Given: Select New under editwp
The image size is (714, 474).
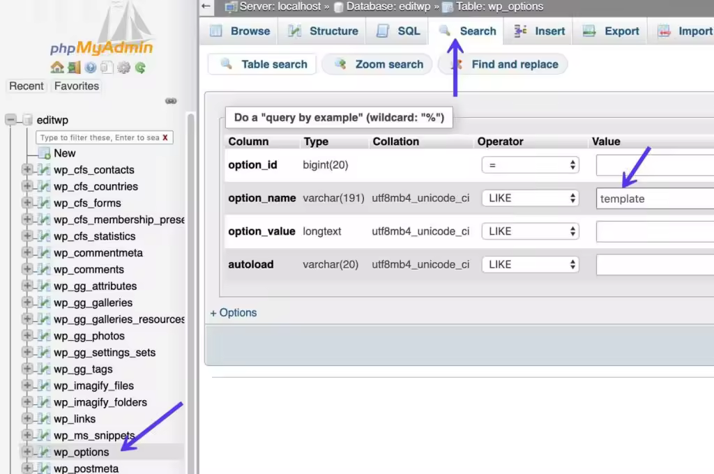Looking at the screenshot, I should click(65, 153).
